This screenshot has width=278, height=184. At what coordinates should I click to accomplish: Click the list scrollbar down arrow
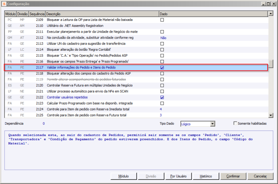pos(271,115)
